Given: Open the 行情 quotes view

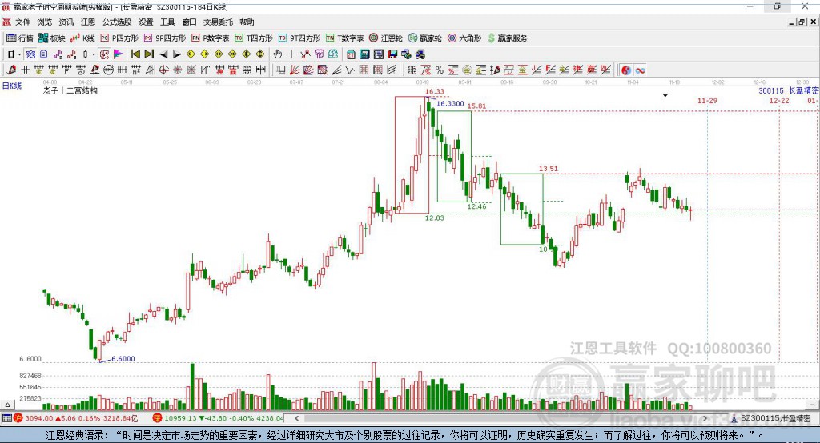Looking at the screenshot, I should coord(20,38).
